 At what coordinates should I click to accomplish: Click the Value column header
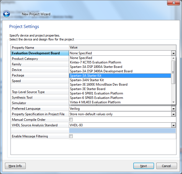(x=123, y=48)
